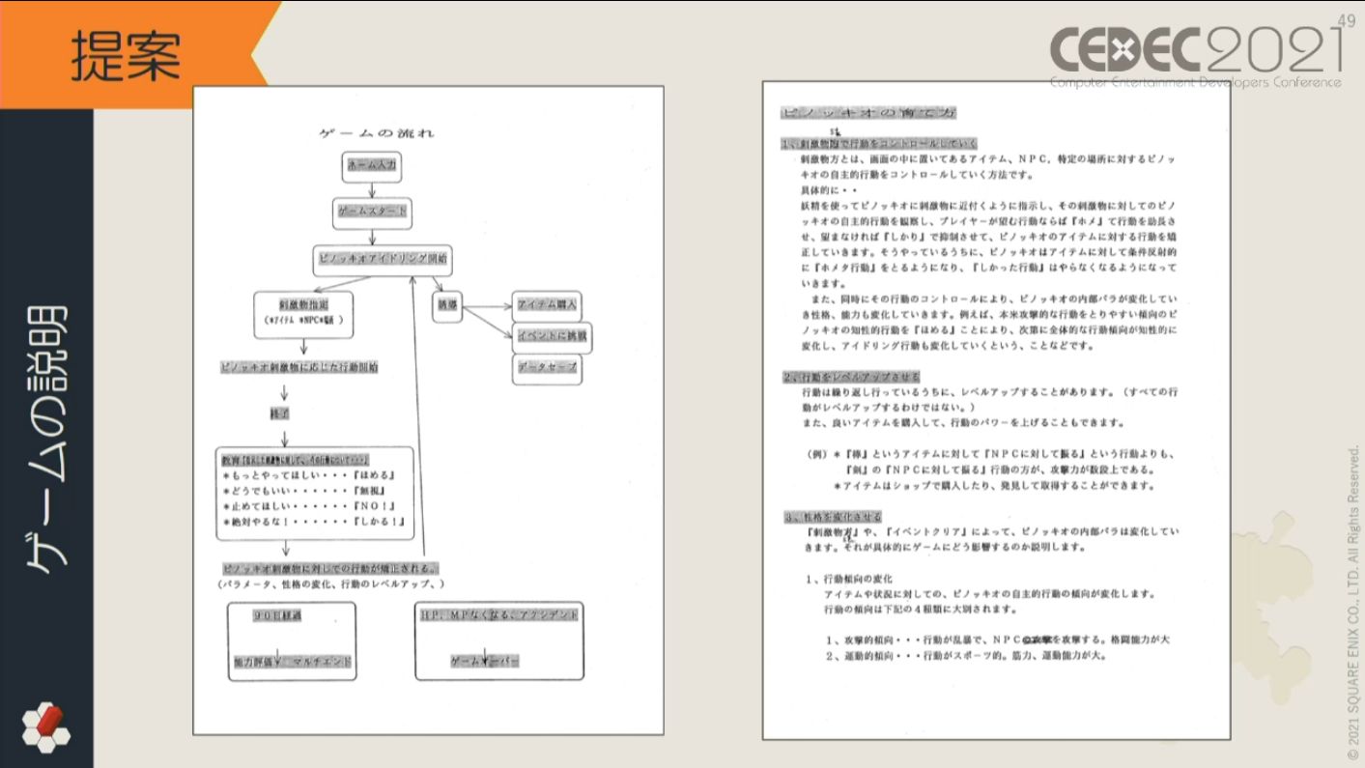This screenshot has width=1365, height=768.
Task: Click the 1、行動傾向の変化 subheading
Action: (x=848, y=579)
